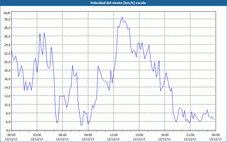Click the 24,0 y-axis label
Image resolution: width=227 pixels, height=142 pixels.
click(7, 45)
